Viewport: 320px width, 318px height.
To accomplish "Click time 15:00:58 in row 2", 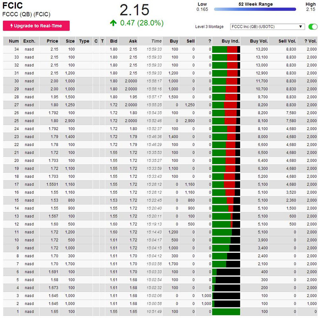I will [x=154, y=304].
